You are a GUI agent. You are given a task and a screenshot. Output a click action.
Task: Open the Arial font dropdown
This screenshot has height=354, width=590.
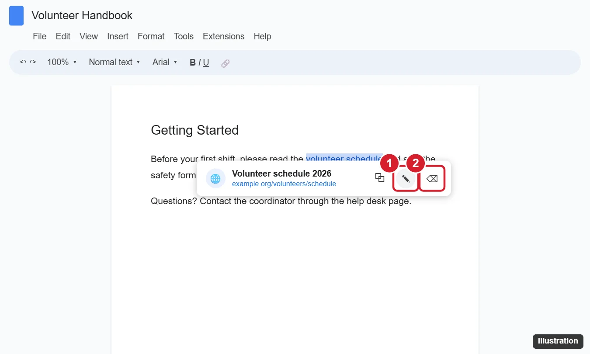coord(165,62)
